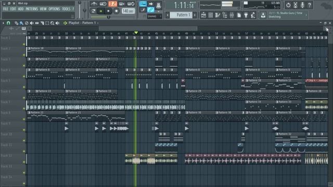Select next pattern arrow
Screen dimensions: 333x187
[195, 15]
